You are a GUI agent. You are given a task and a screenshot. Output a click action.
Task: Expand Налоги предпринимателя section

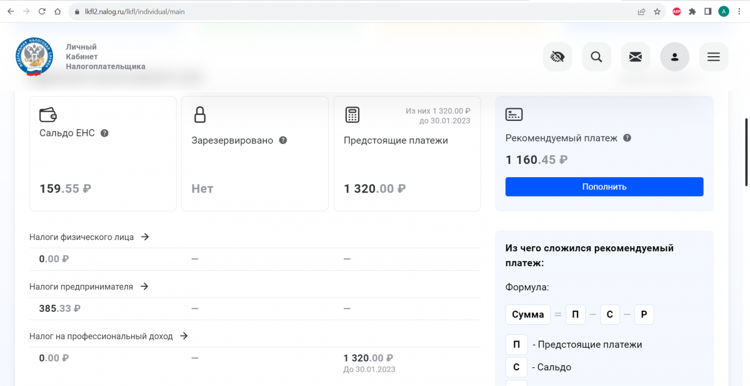pyautogui.click(x=144, y=286)
